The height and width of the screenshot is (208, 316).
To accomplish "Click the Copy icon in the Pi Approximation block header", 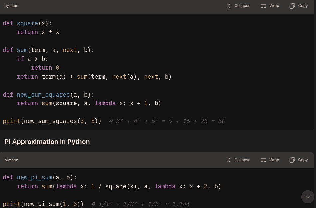I will click(x=292, y=160).
